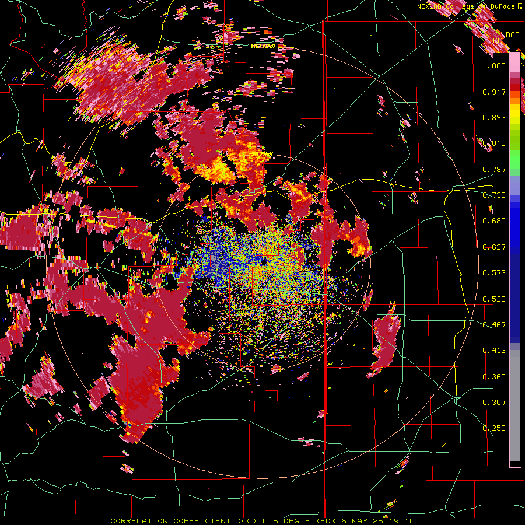This screenshot has width=525, height=525.
Task: Click the 0.520 scale value
Action: point(494,299)
